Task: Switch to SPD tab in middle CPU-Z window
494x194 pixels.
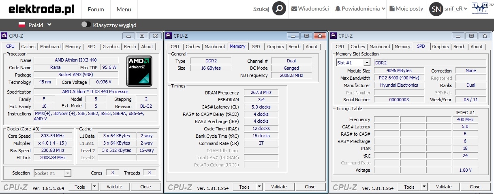Action: click(x=256, y=47)
